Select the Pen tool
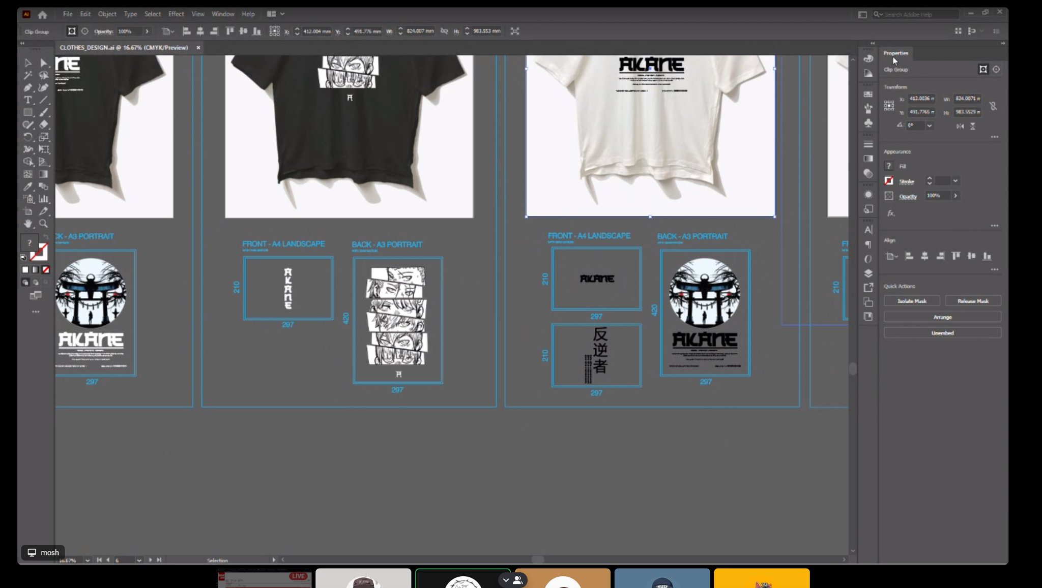1042x588 pixels. (x=28, y=87)
